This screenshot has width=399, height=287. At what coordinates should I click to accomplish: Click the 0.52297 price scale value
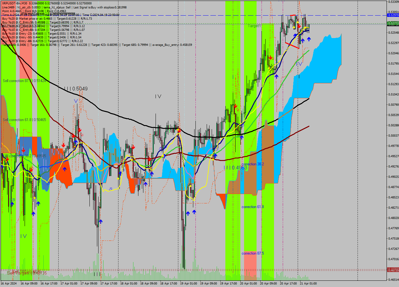(x=393, y=43)
